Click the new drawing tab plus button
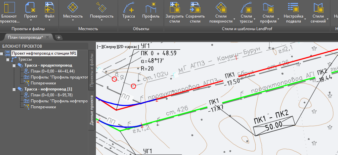338x155 pixels. [59, 37]
